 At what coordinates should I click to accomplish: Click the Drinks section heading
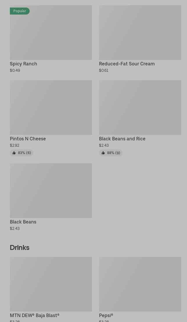(x=20, y=248)
